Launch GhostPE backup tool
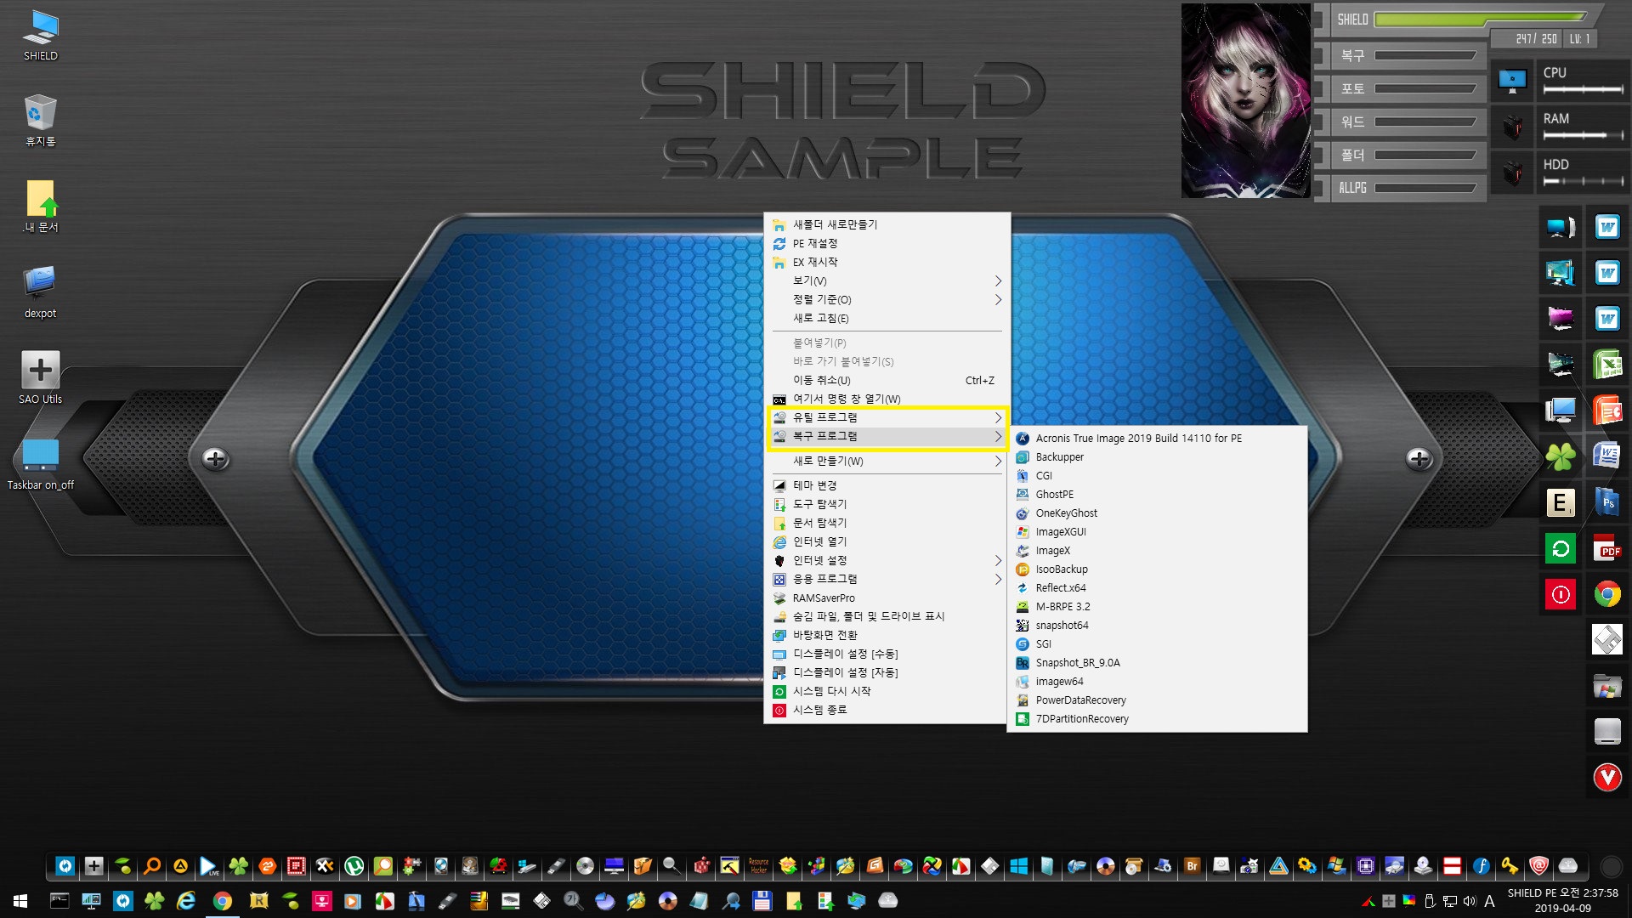This screenshot has width=1632, height=918. (x=1054, y=495)
